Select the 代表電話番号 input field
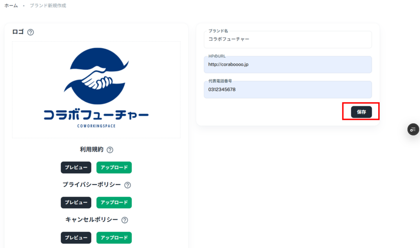The image size is (420, 248). click(288, 90)
